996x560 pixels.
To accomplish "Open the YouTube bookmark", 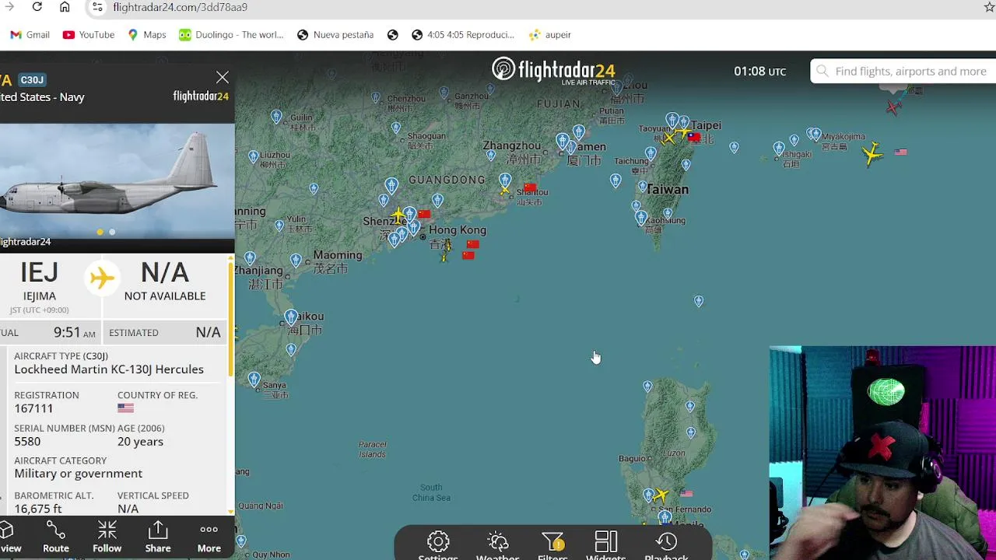I will [89, 35].
